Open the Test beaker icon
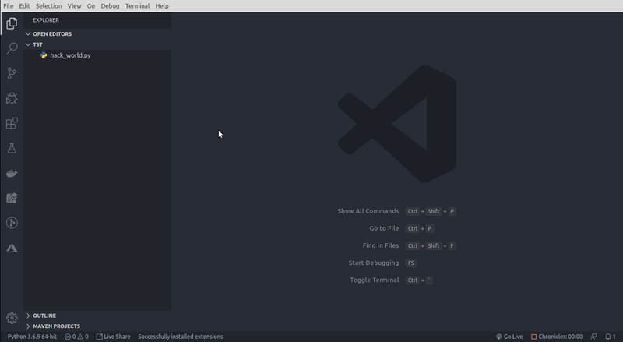The width and height of the screenshot is (623, 342). [x=12, y=148]
